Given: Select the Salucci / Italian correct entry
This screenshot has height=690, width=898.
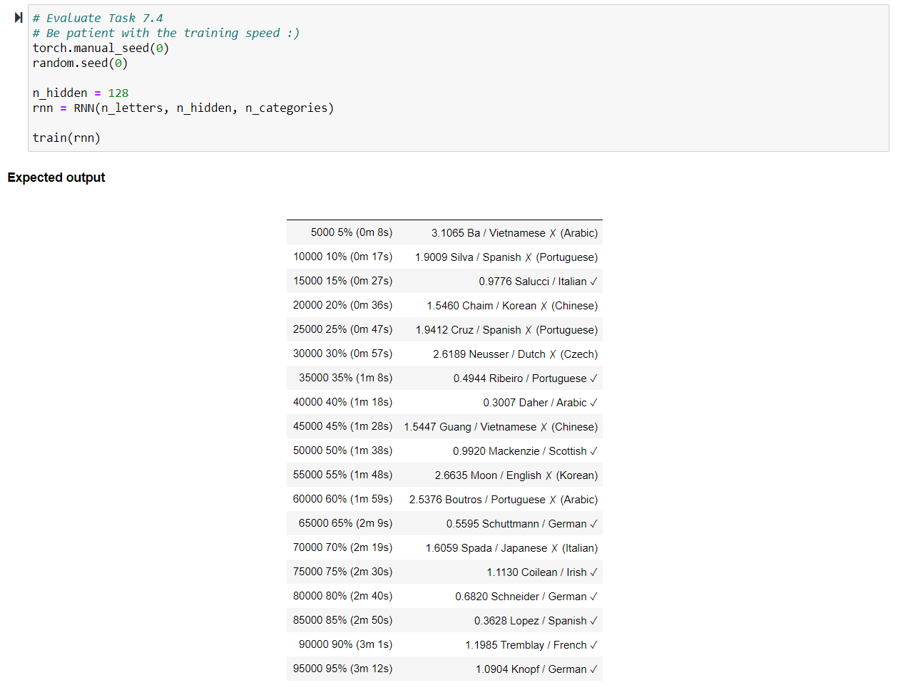Looking at the screenshot, I should click(444, 281).
